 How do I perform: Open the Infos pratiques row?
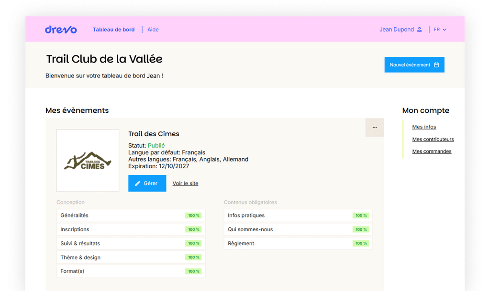coord(298,216)
